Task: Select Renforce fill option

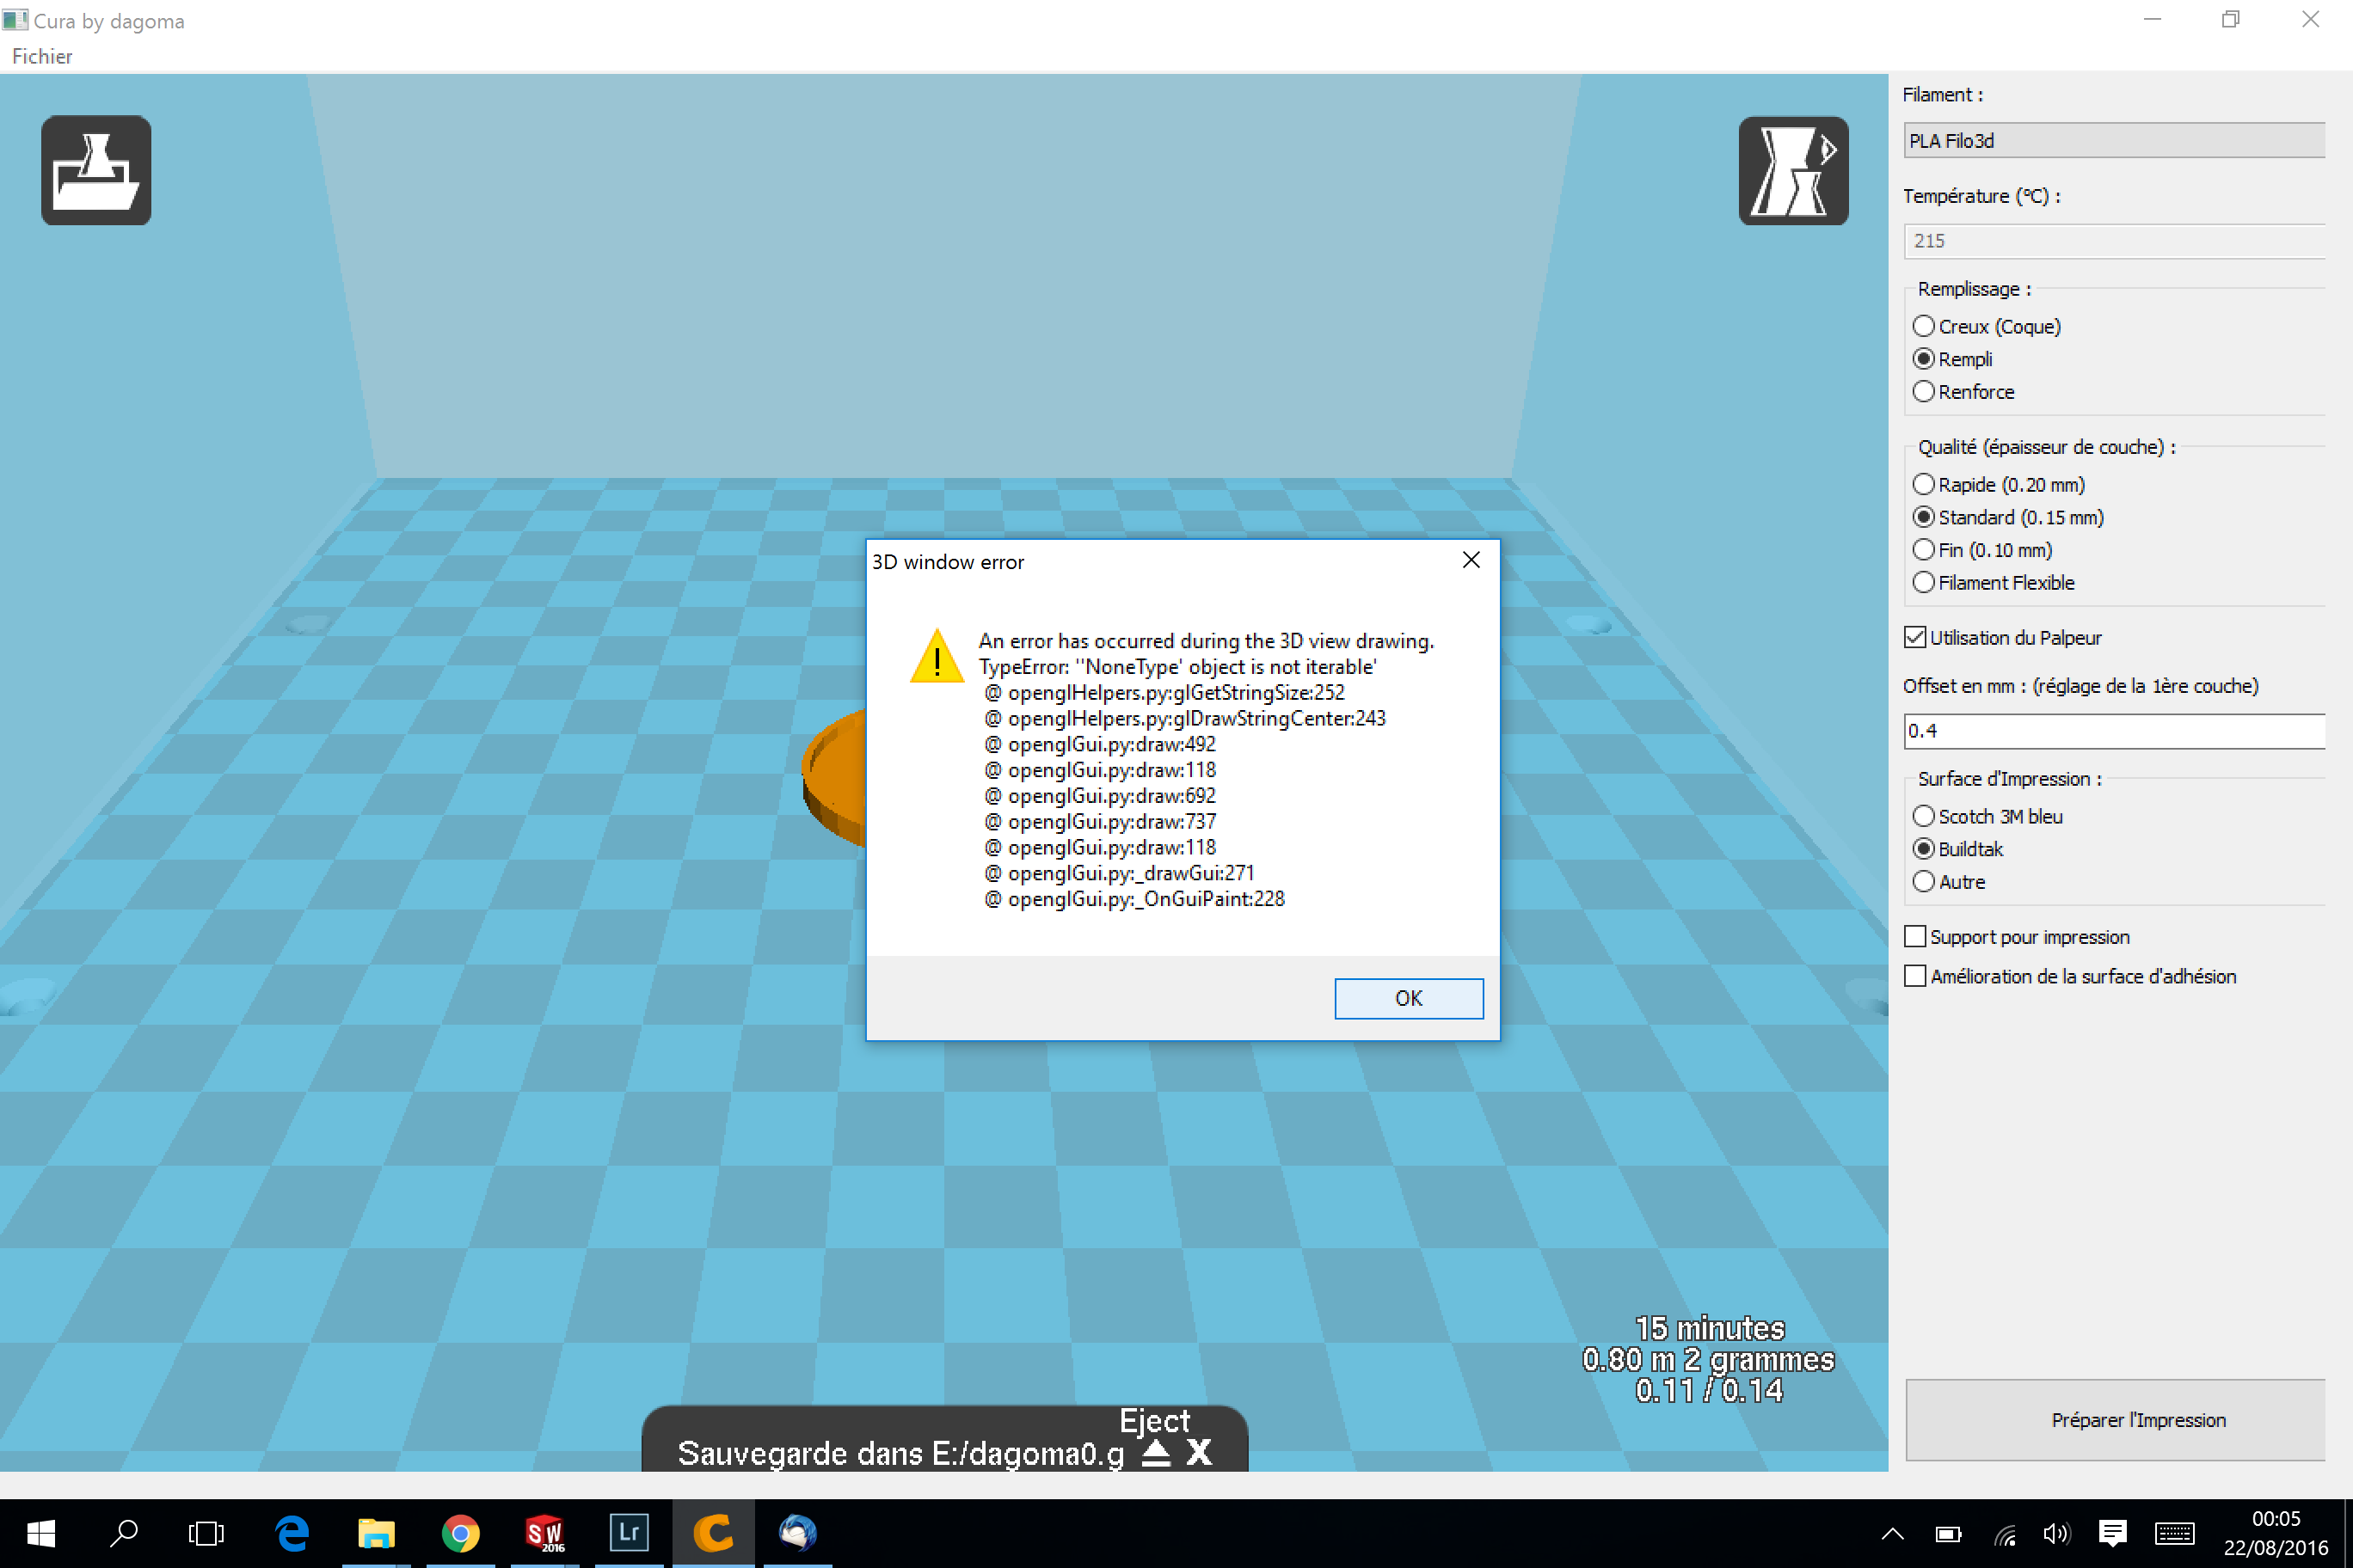Action: [x=1963, y=392]
